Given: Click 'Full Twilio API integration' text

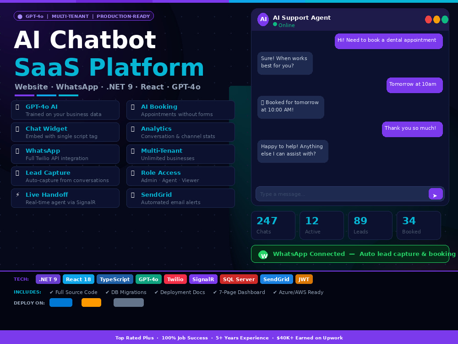Looking at the screenshot, I should tap(57, 158).
